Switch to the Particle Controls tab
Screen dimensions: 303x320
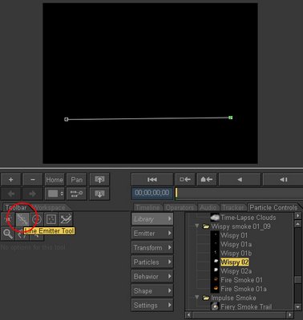pos(273,208)
